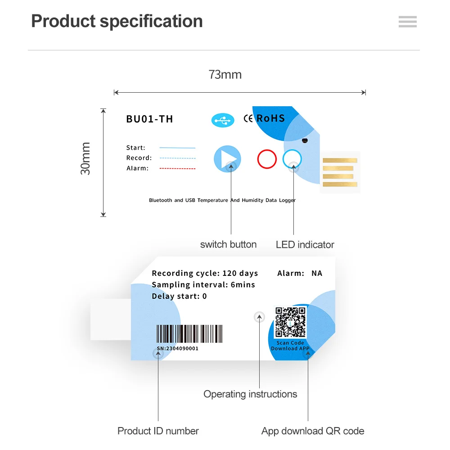Click the "switch button" label

pos(228,245)
